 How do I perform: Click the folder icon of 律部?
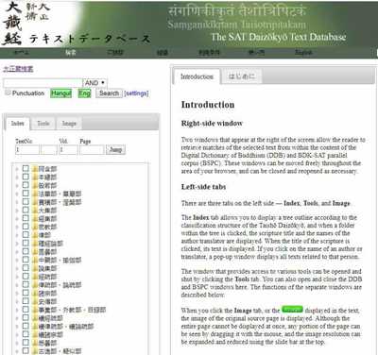click(35, 235)
